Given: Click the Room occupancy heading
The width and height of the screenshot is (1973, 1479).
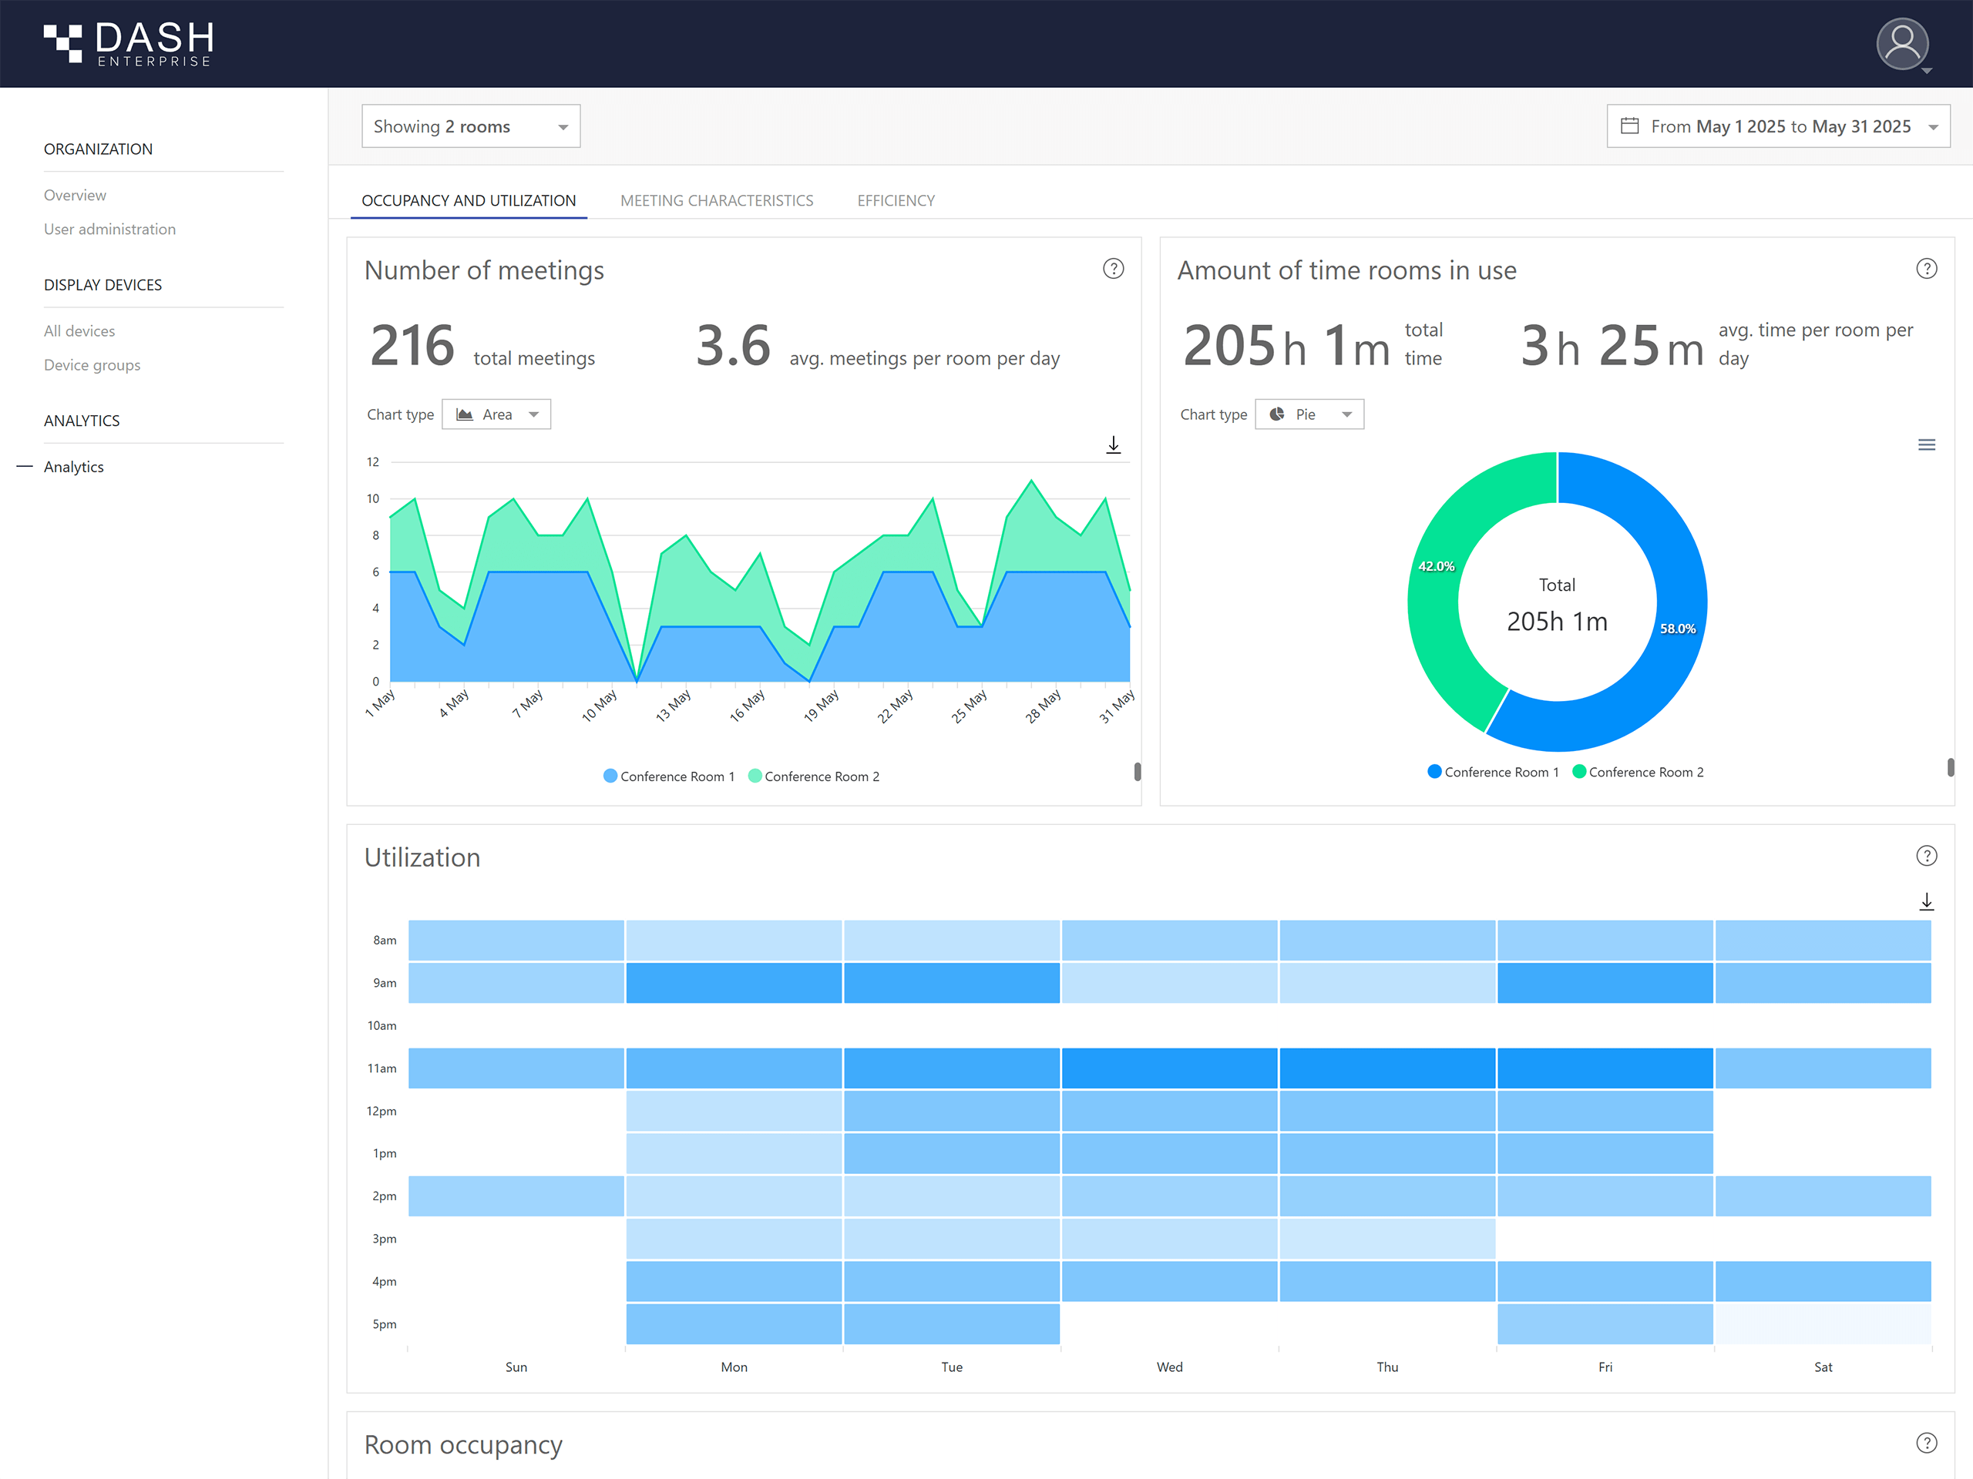Looking at the screenshot, I should (463, 1445).
